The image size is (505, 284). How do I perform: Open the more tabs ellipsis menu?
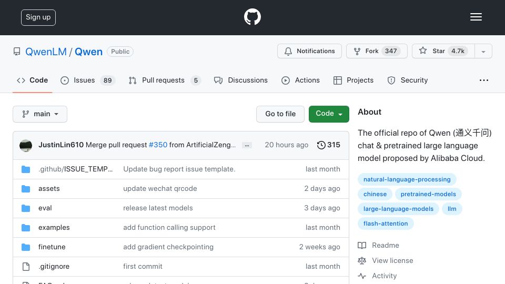[x=484, y=80]
